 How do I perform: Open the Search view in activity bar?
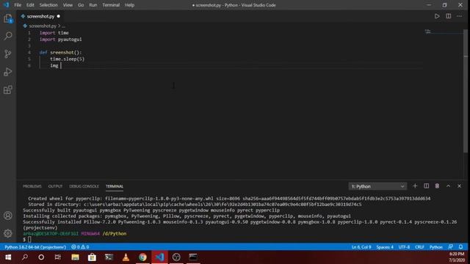tap(8, 36)
